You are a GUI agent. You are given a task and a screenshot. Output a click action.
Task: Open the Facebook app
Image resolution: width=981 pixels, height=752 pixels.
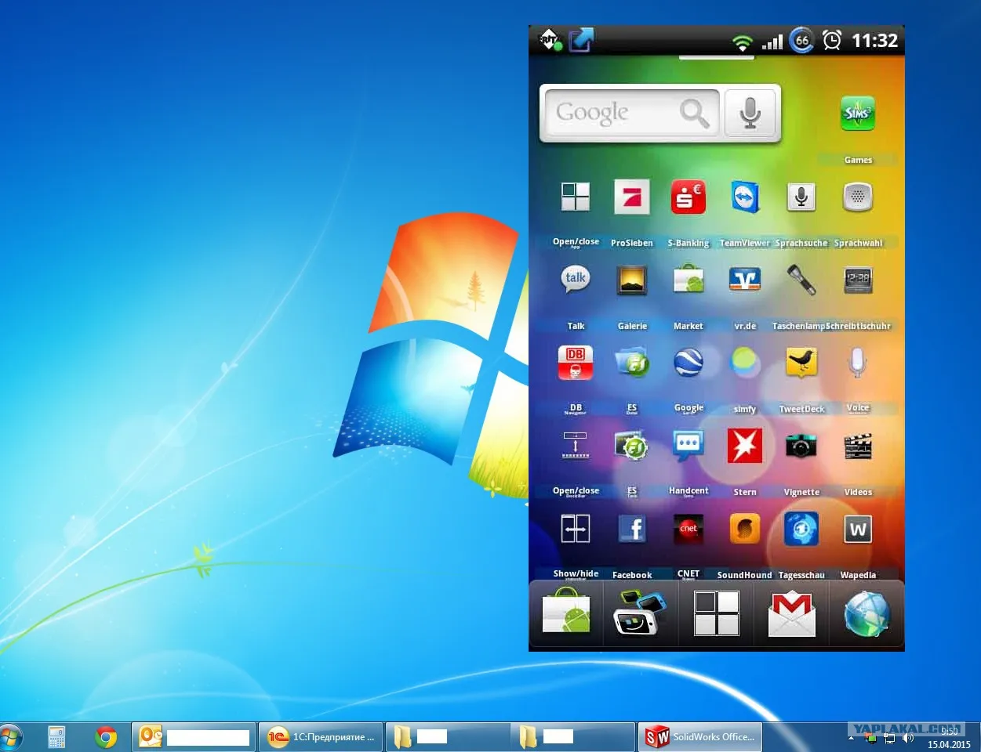point(632,529)
